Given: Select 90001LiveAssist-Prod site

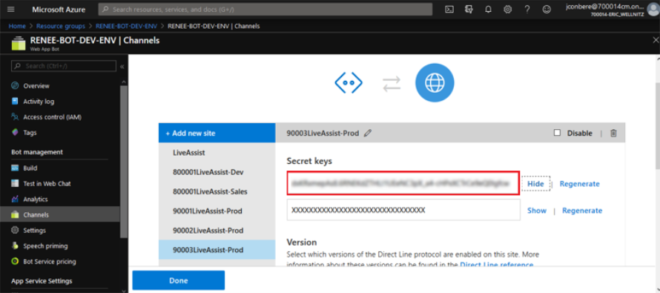Looking at the screenshot, I should [217, 211].
